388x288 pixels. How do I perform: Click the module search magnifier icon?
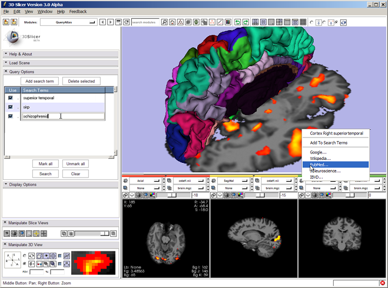[164, 22]
